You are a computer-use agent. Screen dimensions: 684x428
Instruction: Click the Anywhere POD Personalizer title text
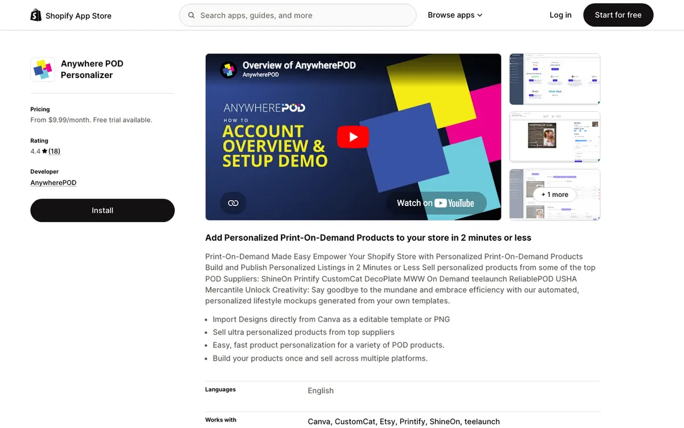tap(92, 69)
